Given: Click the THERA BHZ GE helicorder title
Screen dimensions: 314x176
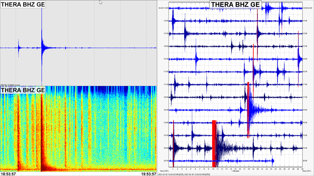Looking at the screenshot, I should click(x=235, y=4).
